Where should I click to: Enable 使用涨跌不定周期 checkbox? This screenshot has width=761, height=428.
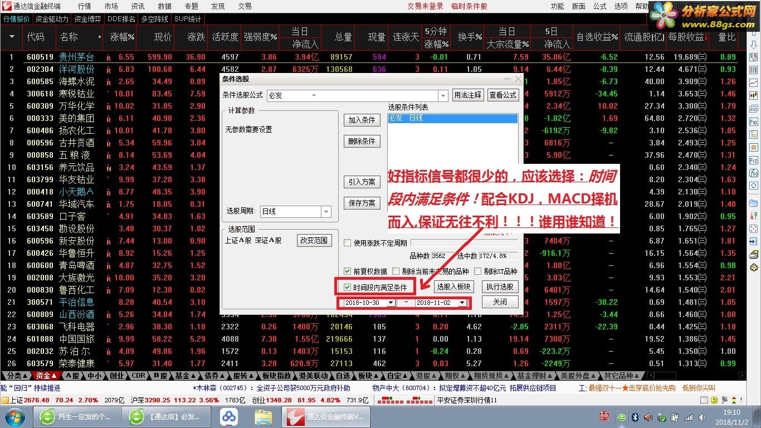pyautogui.click(x=348, y=243)
